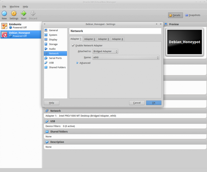This screenshot has height=172, width=207.
Task: Click the Snapshots camera icon
Action: [x=186, y=15]
